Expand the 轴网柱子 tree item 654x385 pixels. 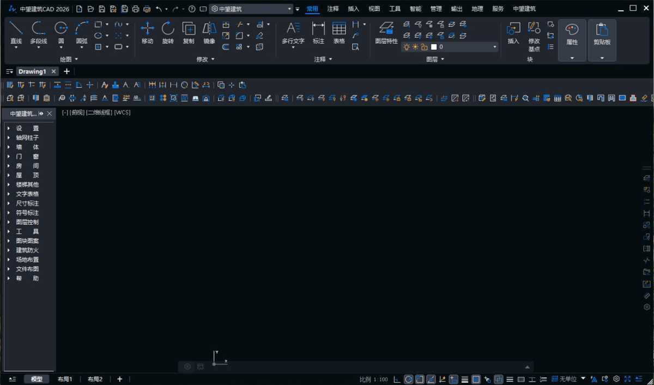[x=9, y=137]
